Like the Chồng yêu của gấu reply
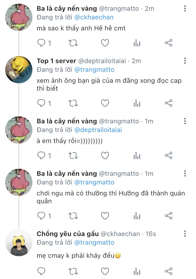 [105, 271]
